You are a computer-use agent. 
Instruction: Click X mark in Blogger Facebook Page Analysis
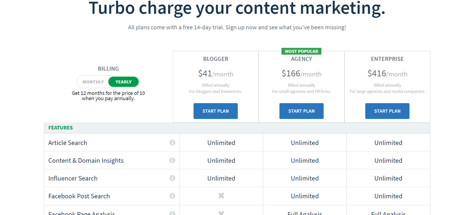point(221,213)
